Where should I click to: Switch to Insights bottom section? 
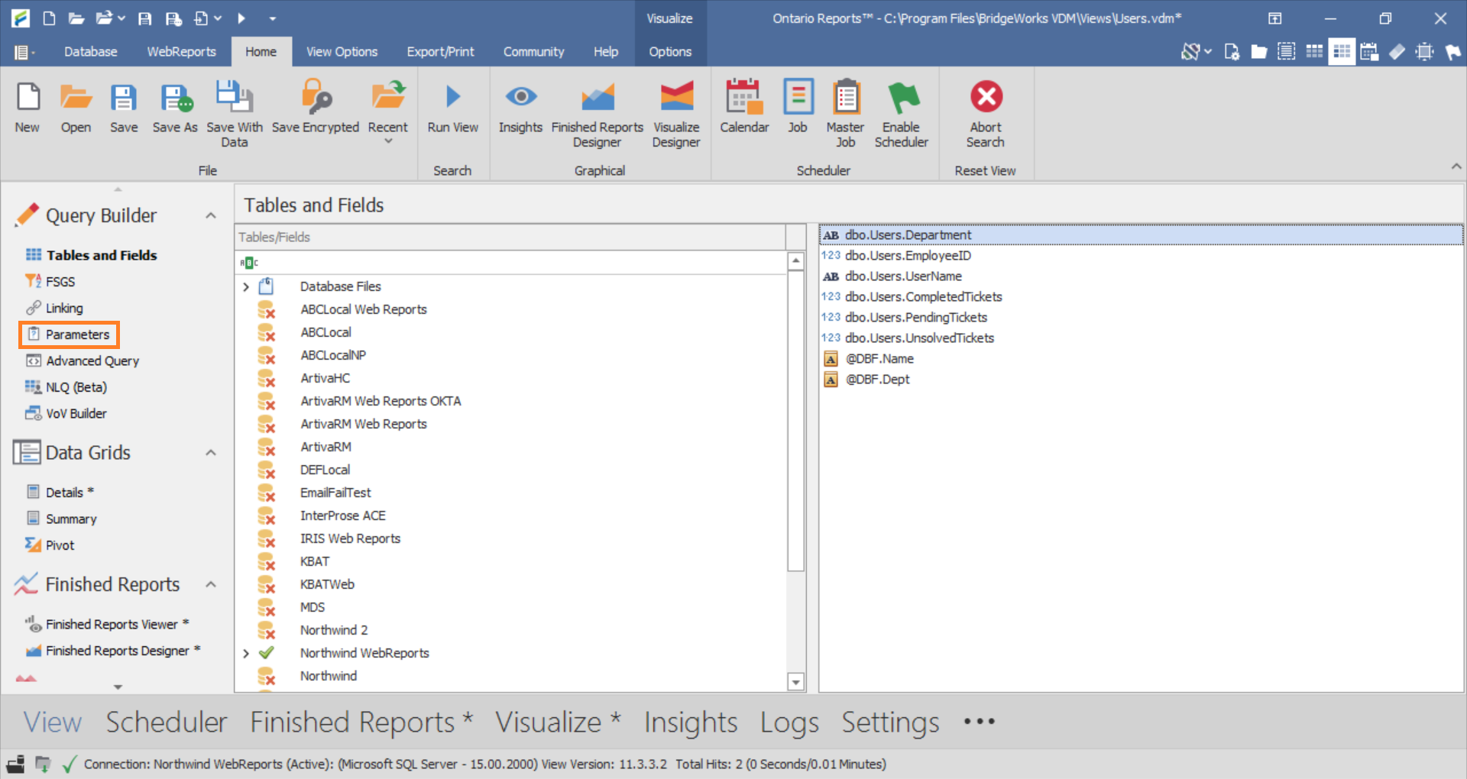[x=691, y=722]
